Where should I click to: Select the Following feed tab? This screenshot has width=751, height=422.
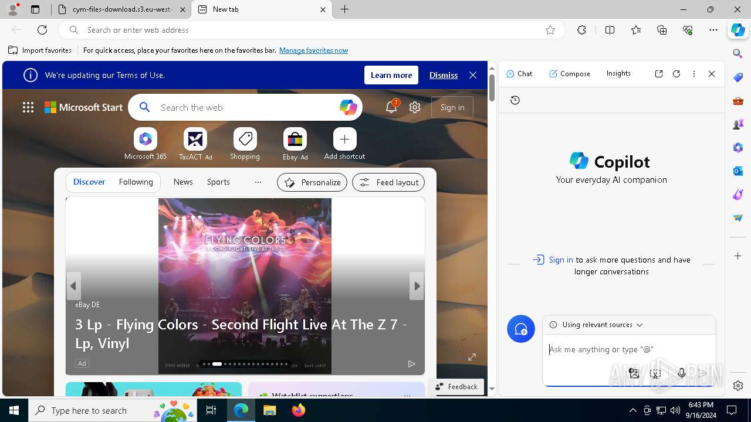pos(136,182)
